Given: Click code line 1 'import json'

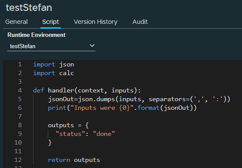Looking at the screenshot, I should coord(53,65).
